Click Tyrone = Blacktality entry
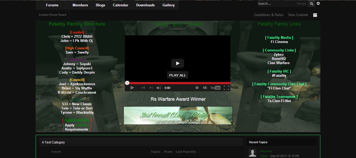 click(77, 112)
